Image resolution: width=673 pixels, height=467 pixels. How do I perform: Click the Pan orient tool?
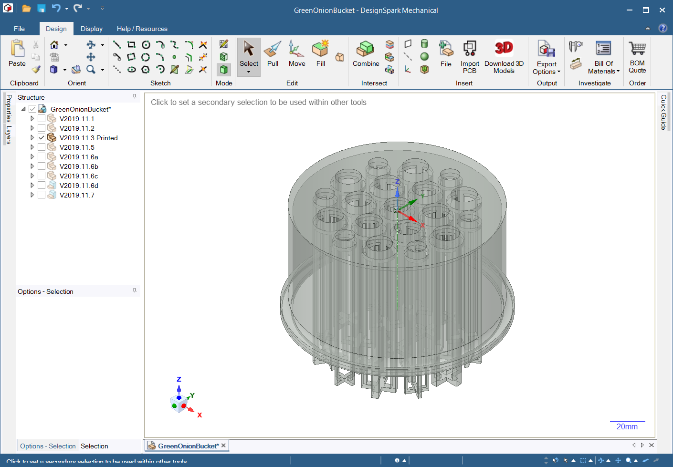91,57
